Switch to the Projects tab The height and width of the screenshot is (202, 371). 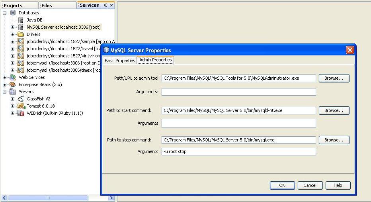pos(20,5)
